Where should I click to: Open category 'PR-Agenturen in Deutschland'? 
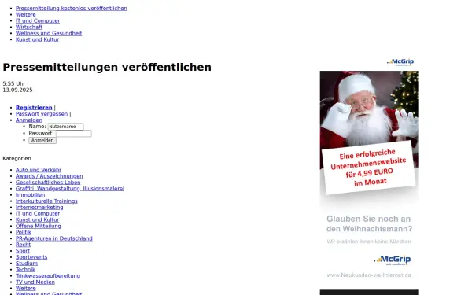tap(54, 238)
